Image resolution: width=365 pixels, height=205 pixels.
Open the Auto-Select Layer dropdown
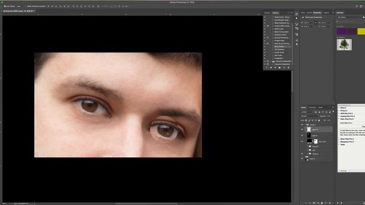(19, 6)
